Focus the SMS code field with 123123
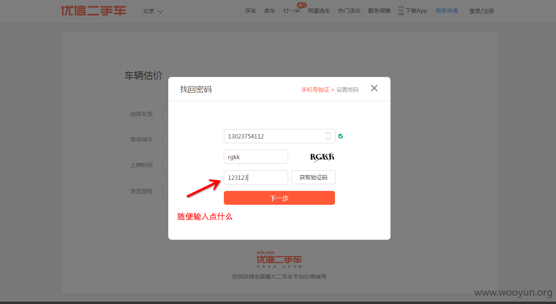Viewport: 556px width, 304px height. (x=256, y=177)
